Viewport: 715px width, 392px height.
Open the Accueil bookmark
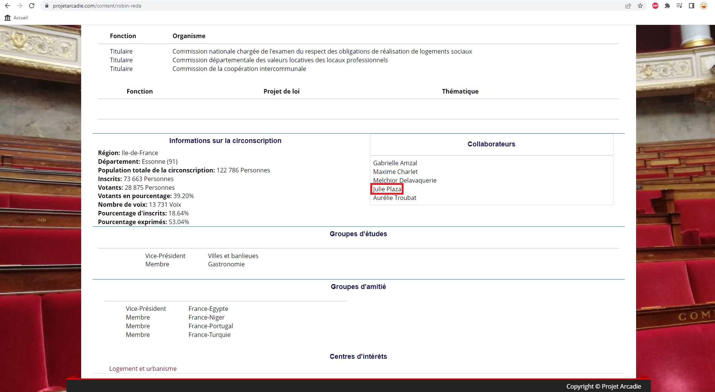pyautogui.click(x=16, y=18)
